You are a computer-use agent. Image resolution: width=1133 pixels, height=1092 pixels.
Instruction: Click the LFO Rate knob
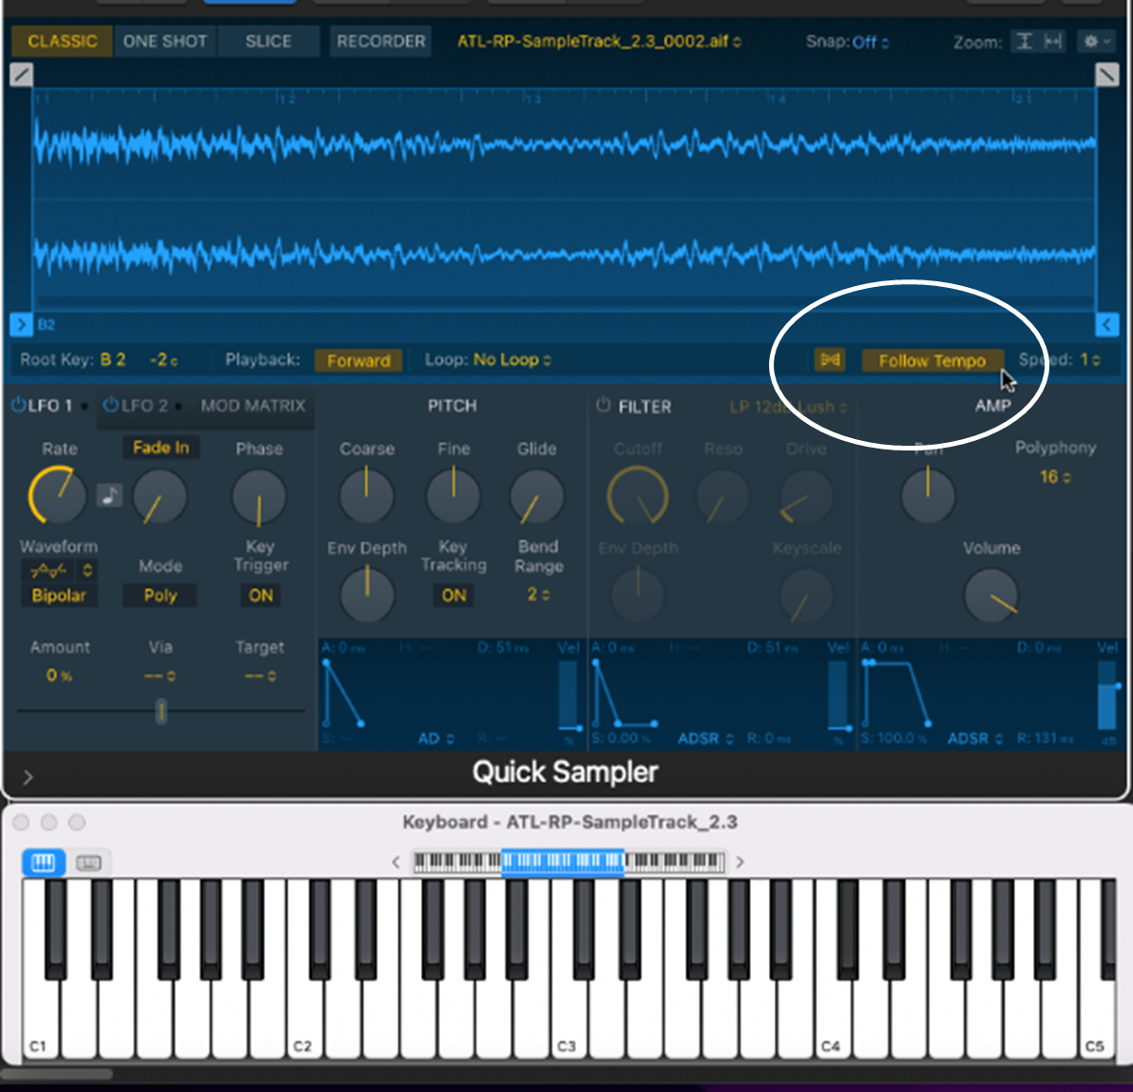tap(57, 496)
